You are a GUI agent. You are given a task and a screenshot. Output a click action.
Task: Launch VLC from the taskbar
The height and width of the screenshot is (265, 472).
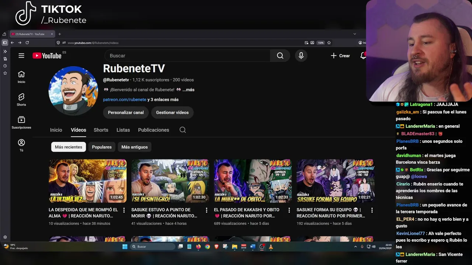coord(271,247)
